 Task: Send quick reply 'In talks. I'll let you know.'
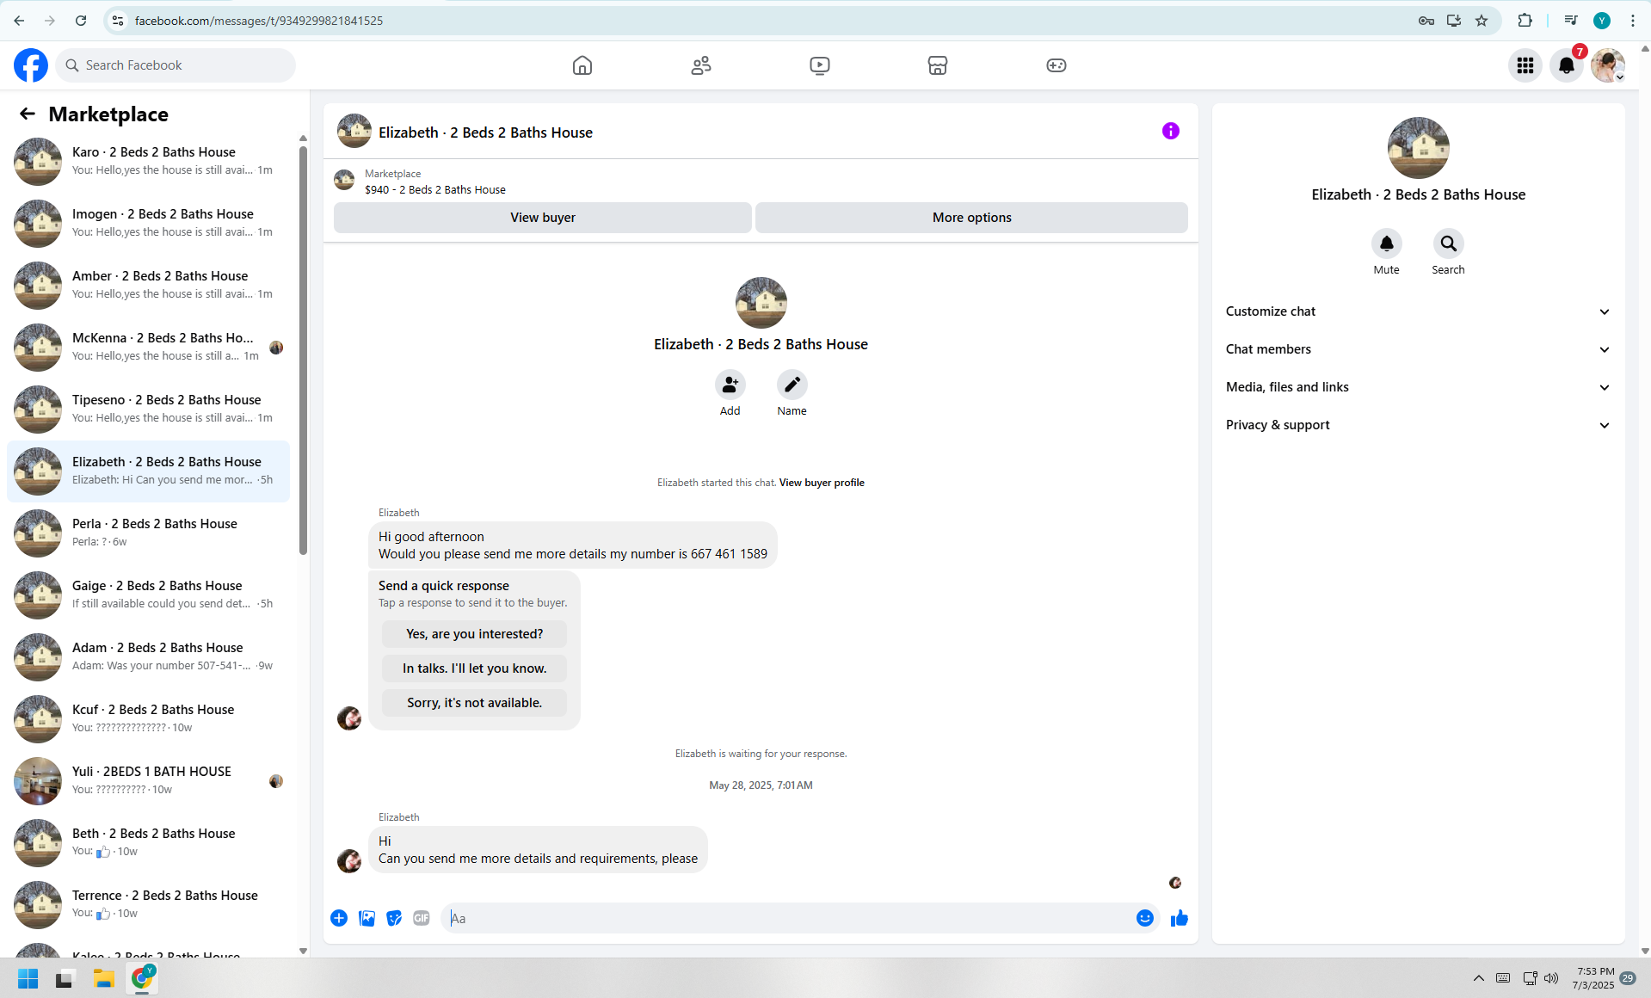(474, 668)
